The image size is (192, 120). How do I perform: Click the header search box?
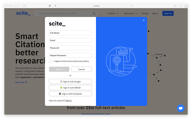(66, 13)
